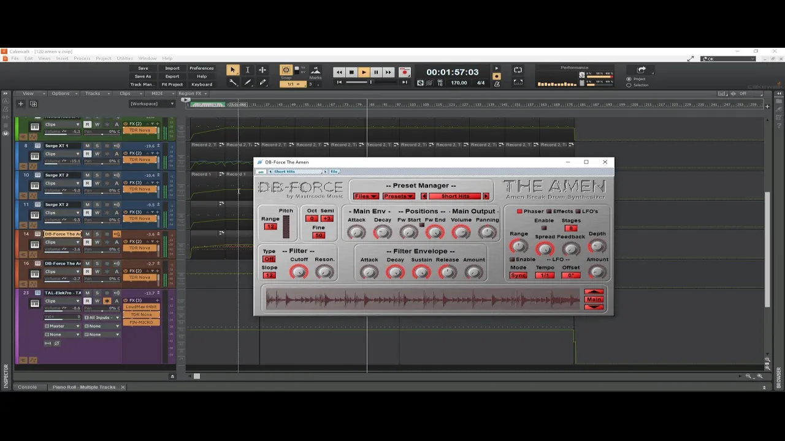Enable the Phaser indicator in DB-Force
This screenshot has height=441, width=785.
(x=519, y=211)
